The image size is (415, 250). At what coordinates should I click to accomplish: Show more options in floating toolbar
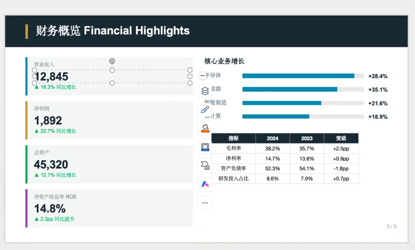tap(205, 203)
